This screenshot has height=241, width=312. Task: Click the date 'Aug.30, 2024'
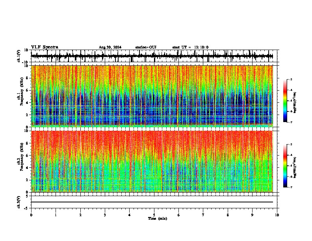click(x=110, y=47)
